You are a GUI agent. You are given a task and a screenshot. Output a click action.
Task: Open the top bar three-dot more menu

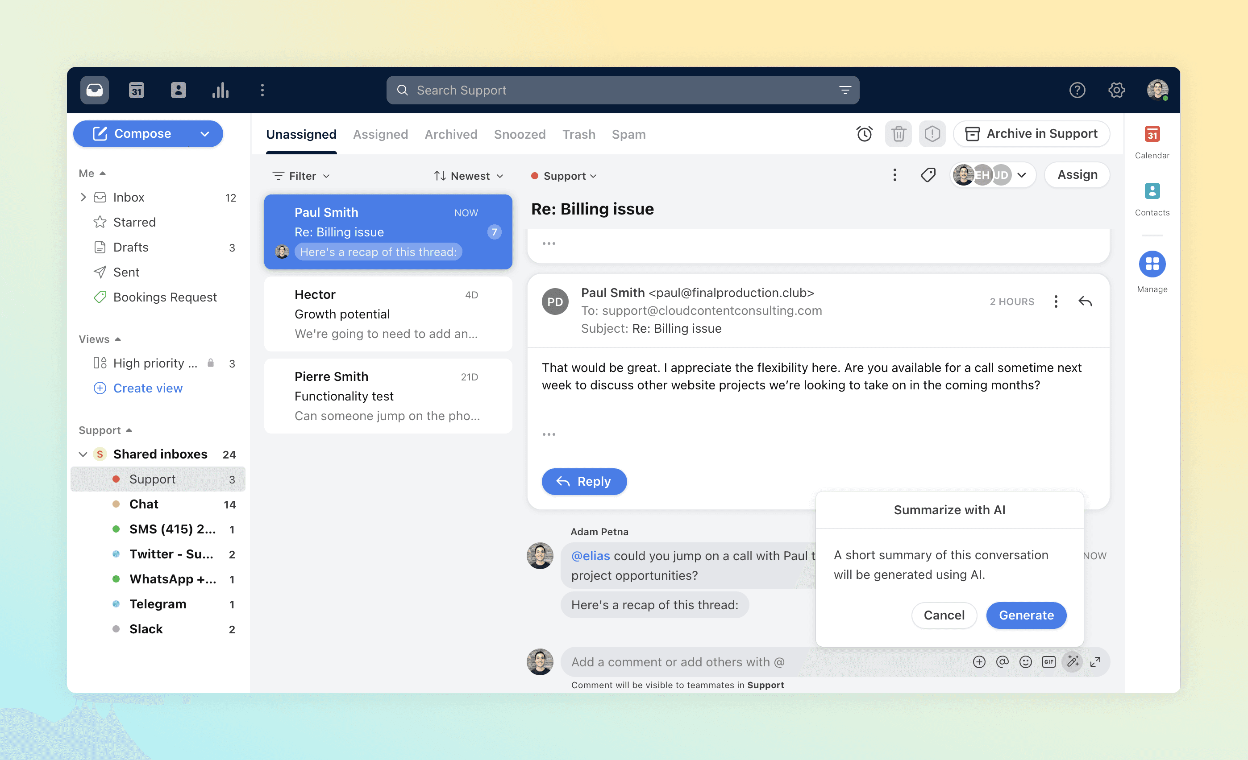(x=262, y=90)
